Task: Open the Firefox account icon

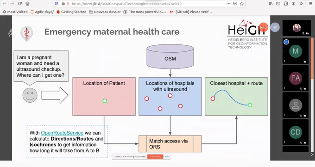Action: (294, 4)
